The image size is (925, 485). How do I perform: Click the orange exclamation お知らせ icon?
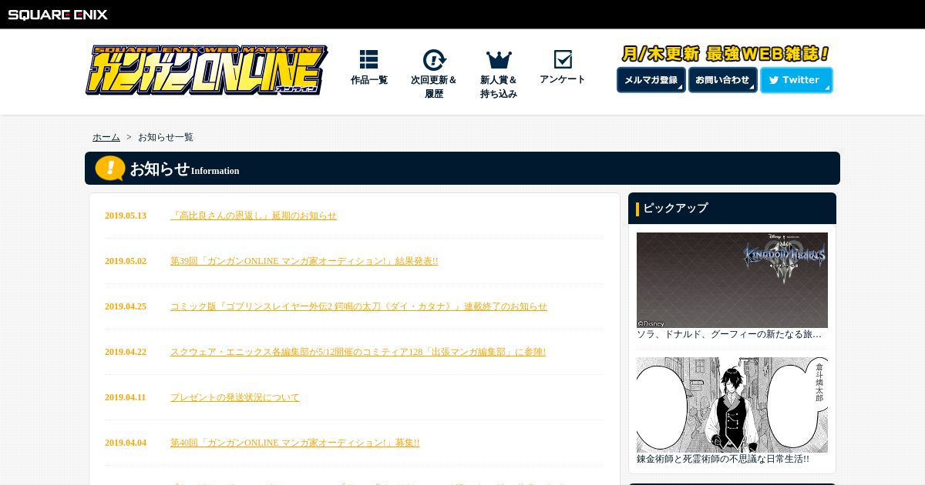point(110,169)
